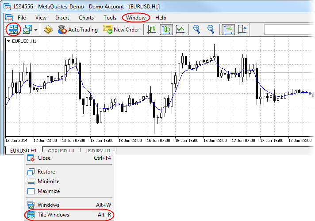Click the title bar application icon
This screenshot has width=315, height=221.
(x=7, y=7)
